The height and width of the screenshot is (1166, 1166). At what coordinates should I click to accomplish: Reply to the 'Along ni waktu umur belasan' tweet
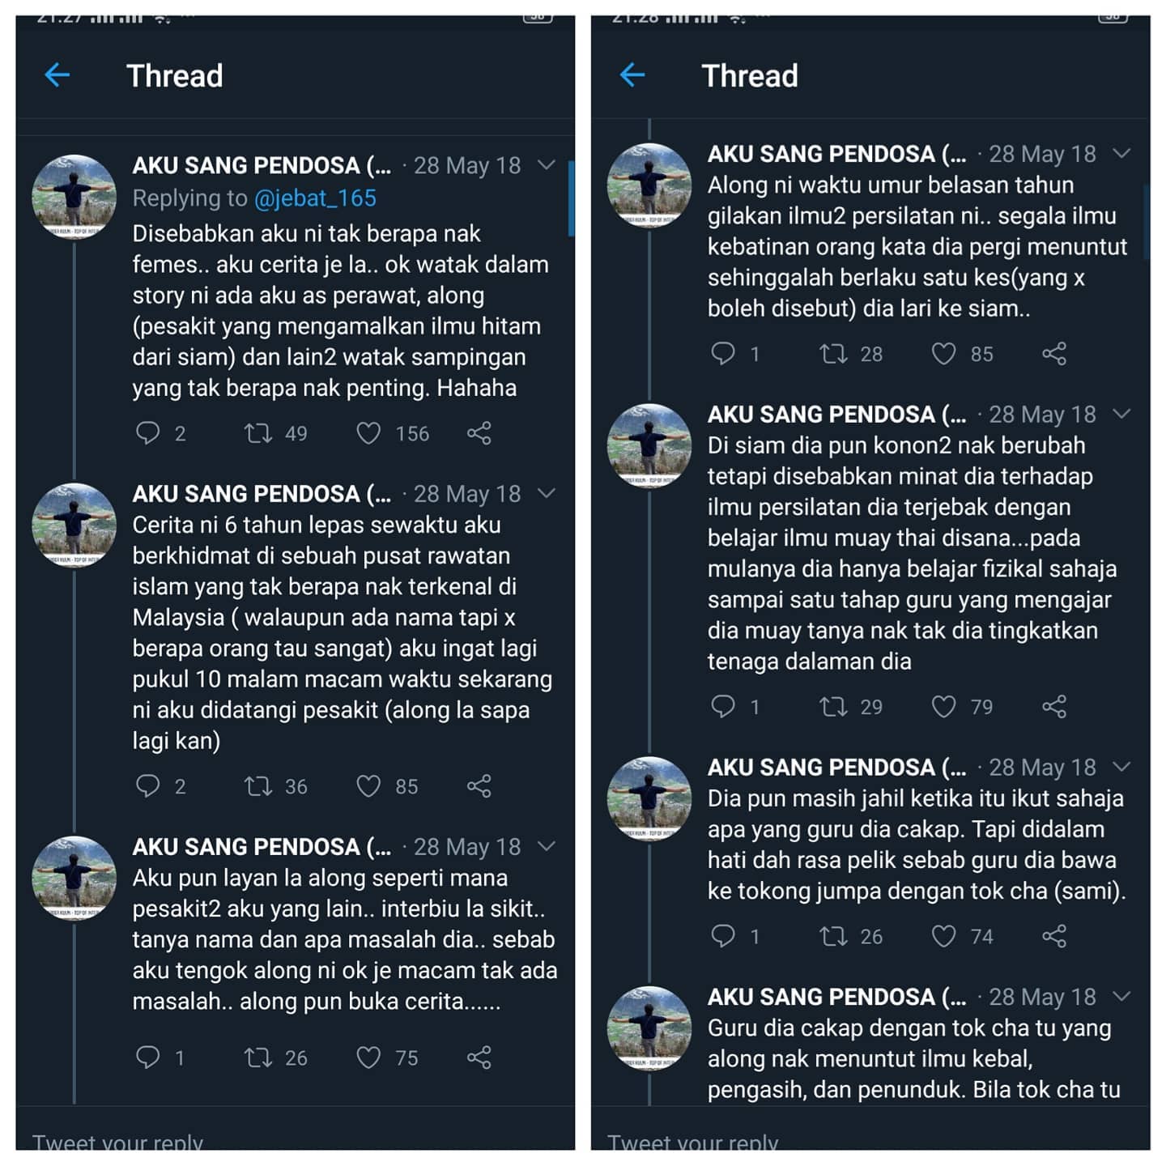pyautogui.click(x=722, y=354)
